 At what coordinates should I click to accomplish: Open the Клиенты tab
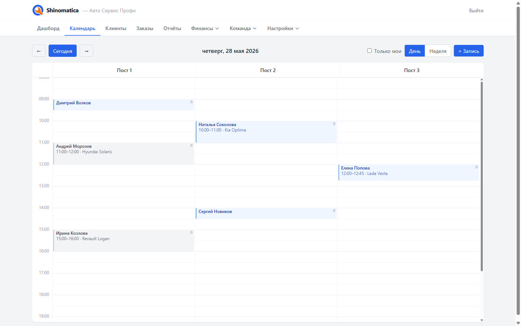(116, 28)
